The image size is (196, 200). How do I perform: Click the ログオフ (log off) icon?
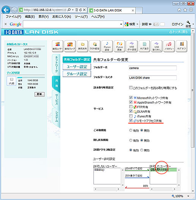[x=182, y=46]
